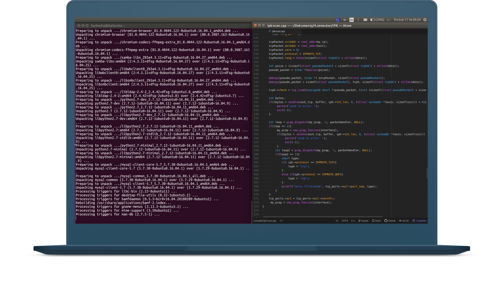Open the GitHub panel from status bar
Viewport: 504px width, 301px height.
(390, 221)
